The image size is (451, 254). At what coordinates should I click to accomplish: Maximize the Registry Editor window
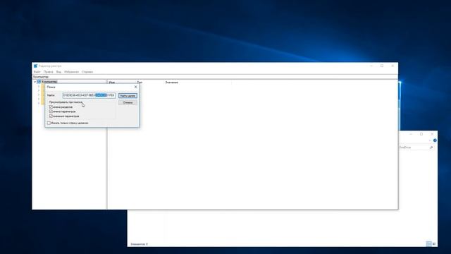382,66
